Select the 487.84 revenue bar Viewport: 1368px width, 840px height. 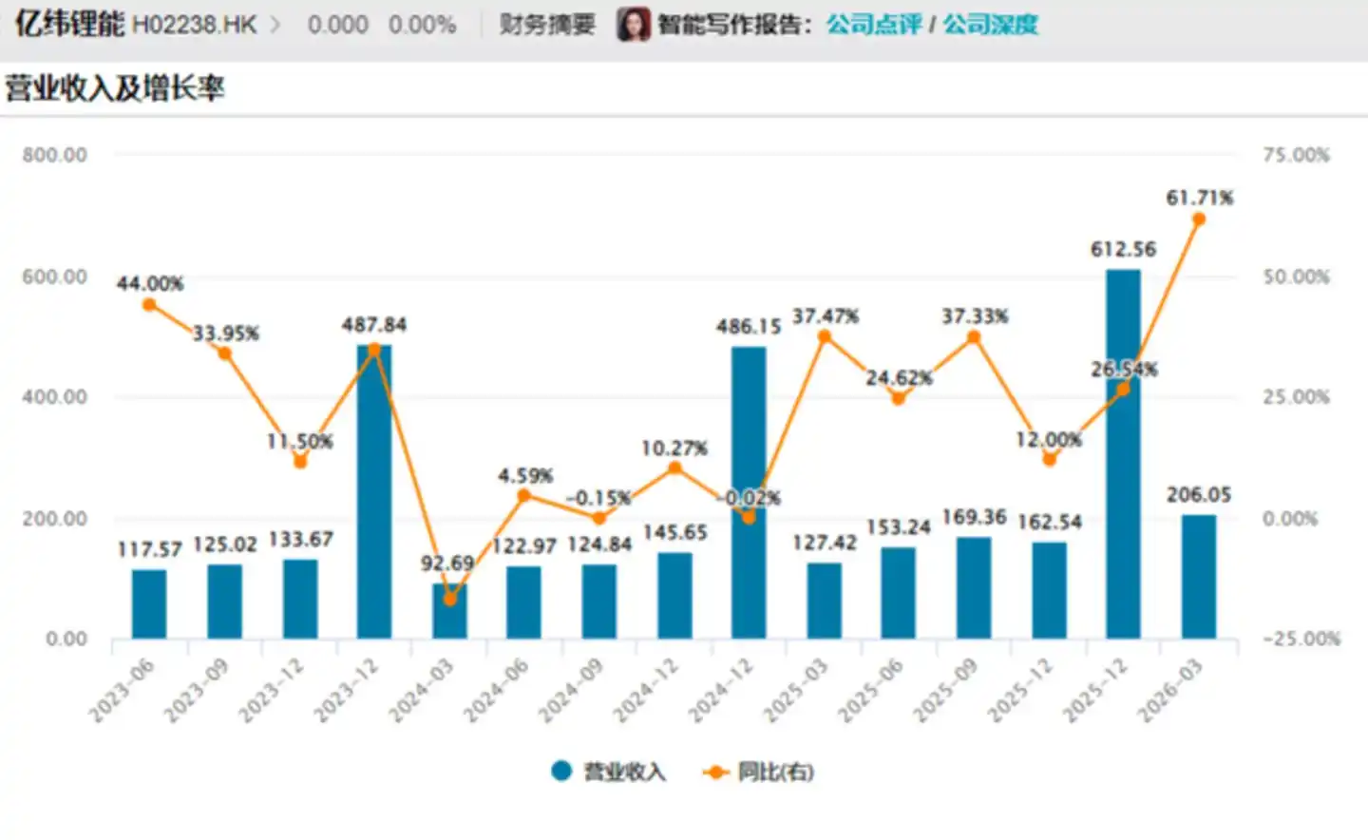coord(373,491)
